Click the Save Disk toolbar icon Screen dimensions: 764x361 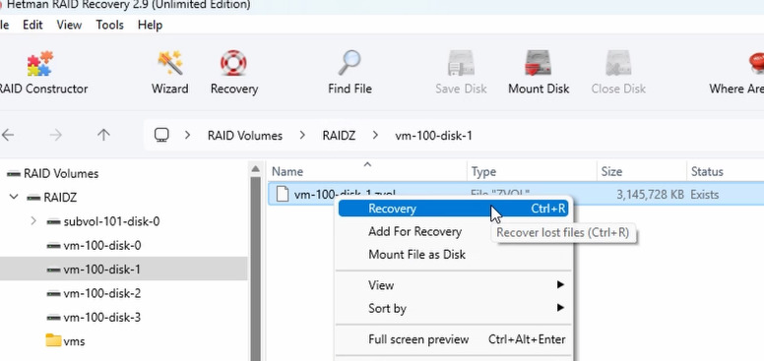tap(461, 63)
